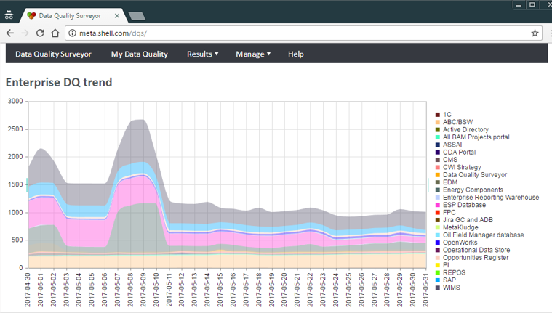Close the Data Quality Surveyor tab
This screenshot has width=552, height=313.
pyautogui.click(x=117, y=16)
